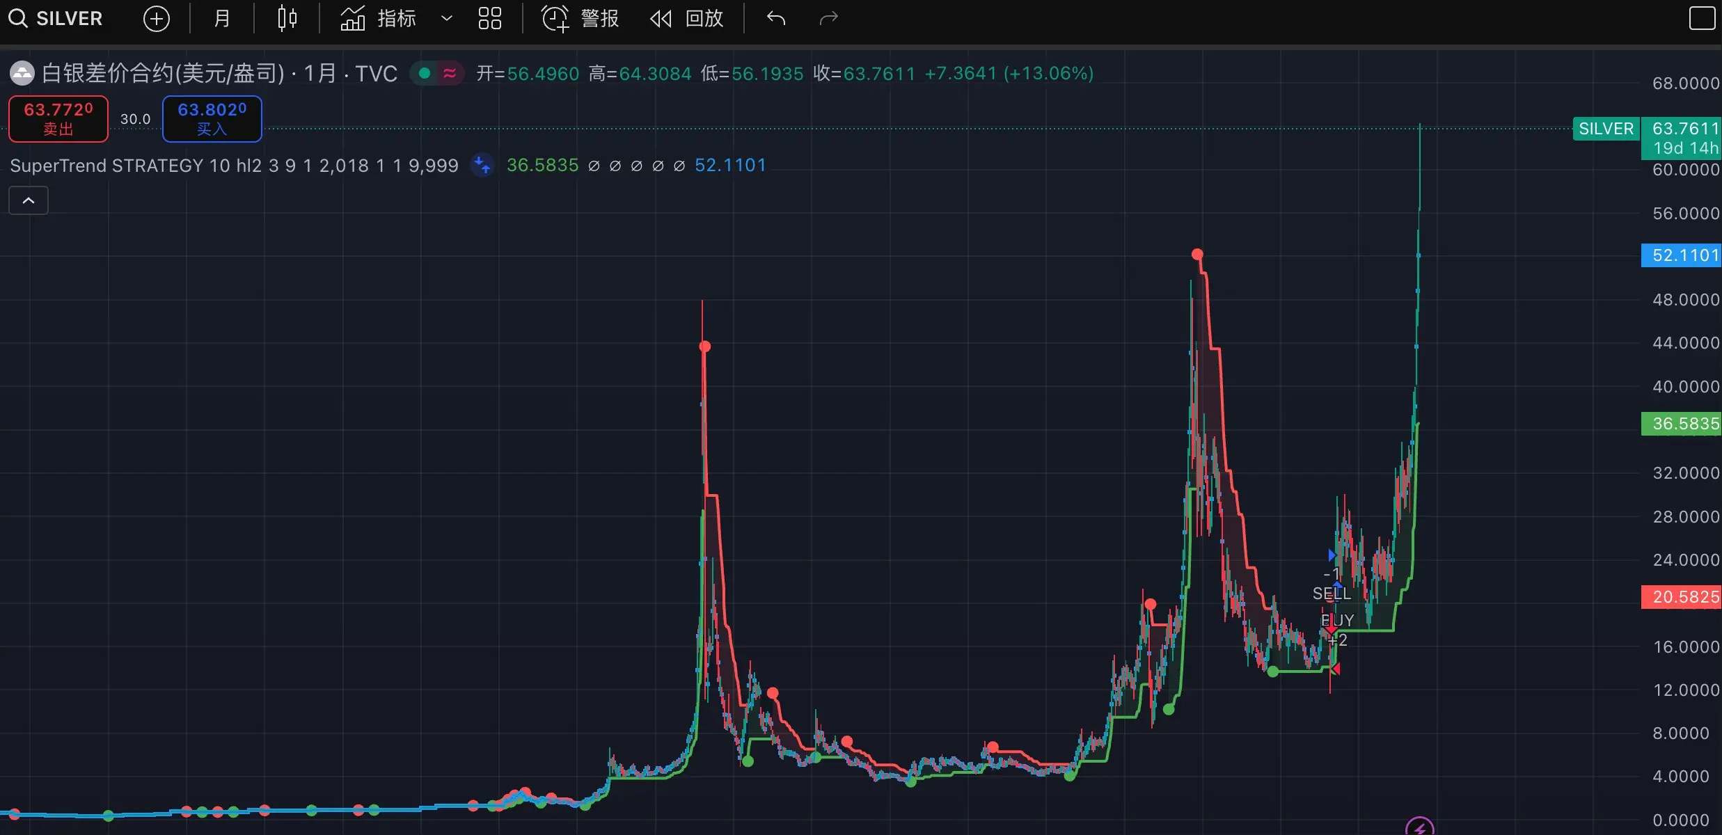The width and height of the screenshot is (1722, 835).
Task: Click SuperTrend strategy arrows icon
Action: [482, 166]
